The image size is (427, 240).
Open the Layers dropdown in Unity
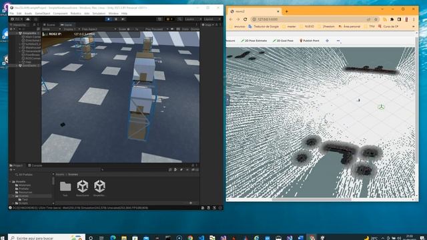[x=193, y=19]
